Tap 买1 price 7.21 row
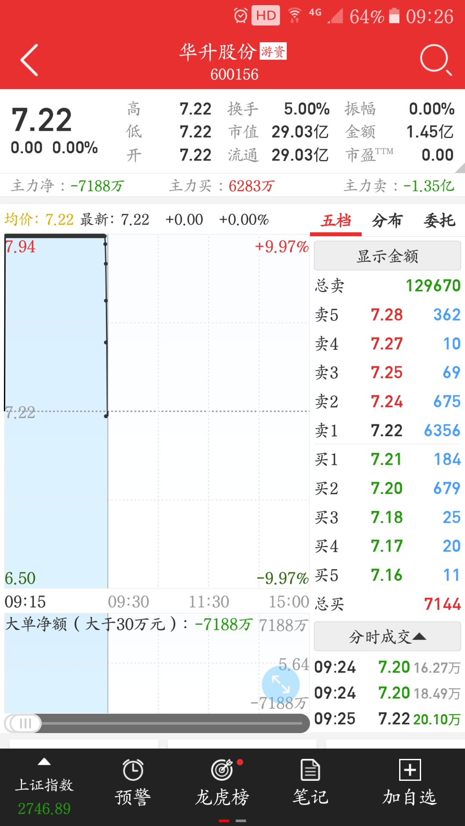This screenshot has width=465, height=826. pyautogui.click(x=387, y=459)
